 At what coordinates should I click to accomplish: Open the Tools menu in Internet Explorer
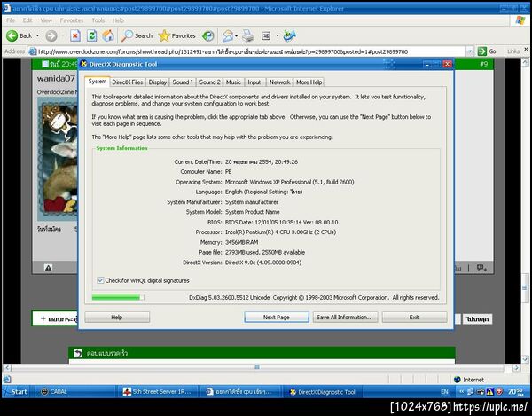(98, 20)
